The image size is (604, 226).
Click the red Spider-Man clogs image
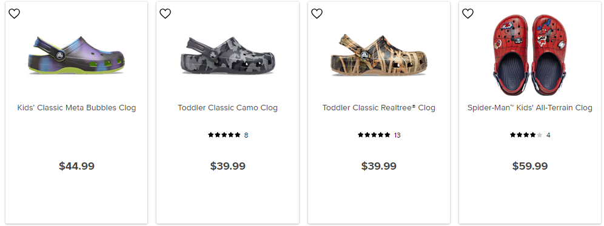coord(530,55)
